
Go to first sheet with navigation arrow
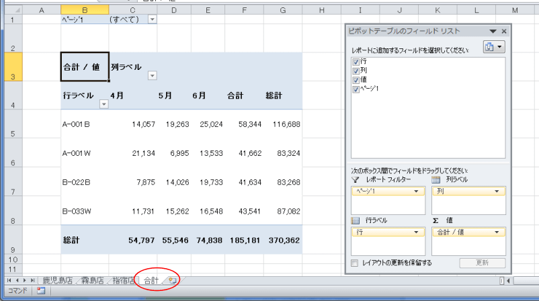[8, 279]
